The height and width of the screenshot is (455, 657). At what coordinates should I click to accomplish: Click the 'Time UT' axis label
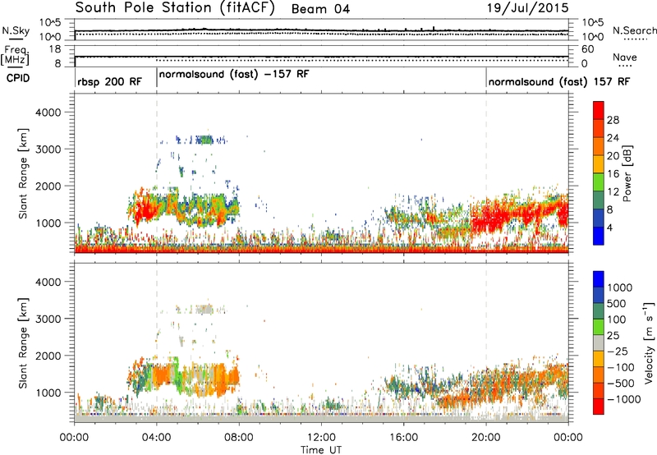321,450
